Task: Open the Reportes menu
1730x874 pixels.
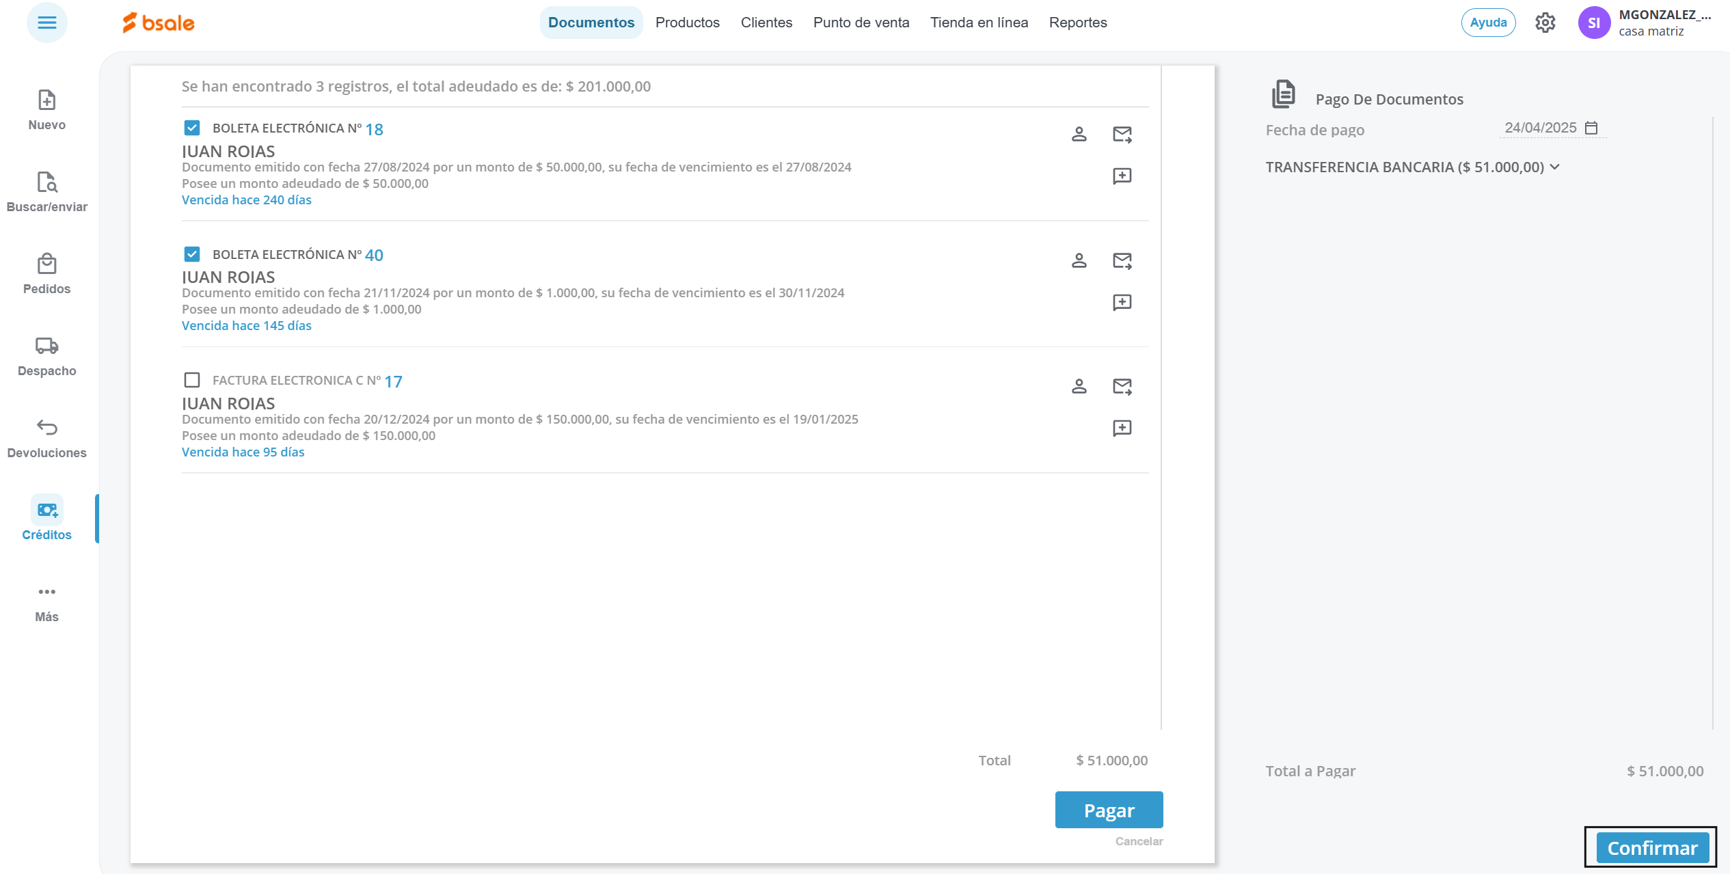Action: click(1077, 23)
